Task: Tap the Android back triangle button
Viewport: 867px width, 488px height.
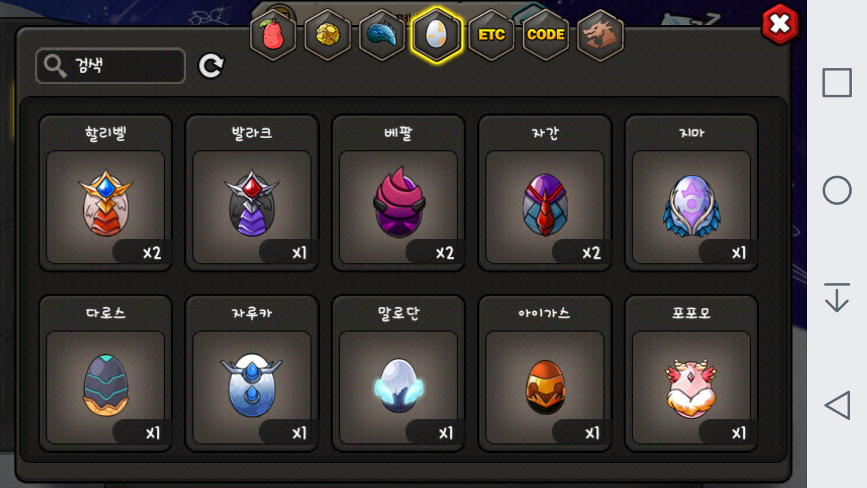Action: coord(837,405)
